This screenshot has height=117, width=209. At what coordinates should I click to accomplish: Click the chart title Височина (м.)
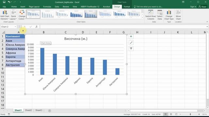click(76, 39)
